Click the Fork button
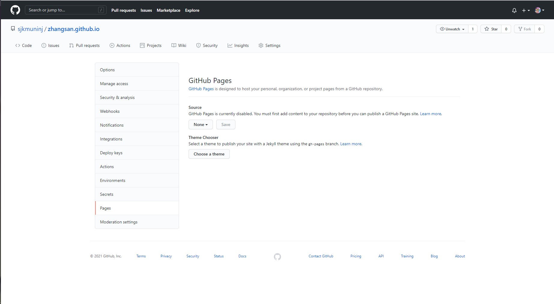This screenshot has width=554, height=304. (x=525, y=29)
